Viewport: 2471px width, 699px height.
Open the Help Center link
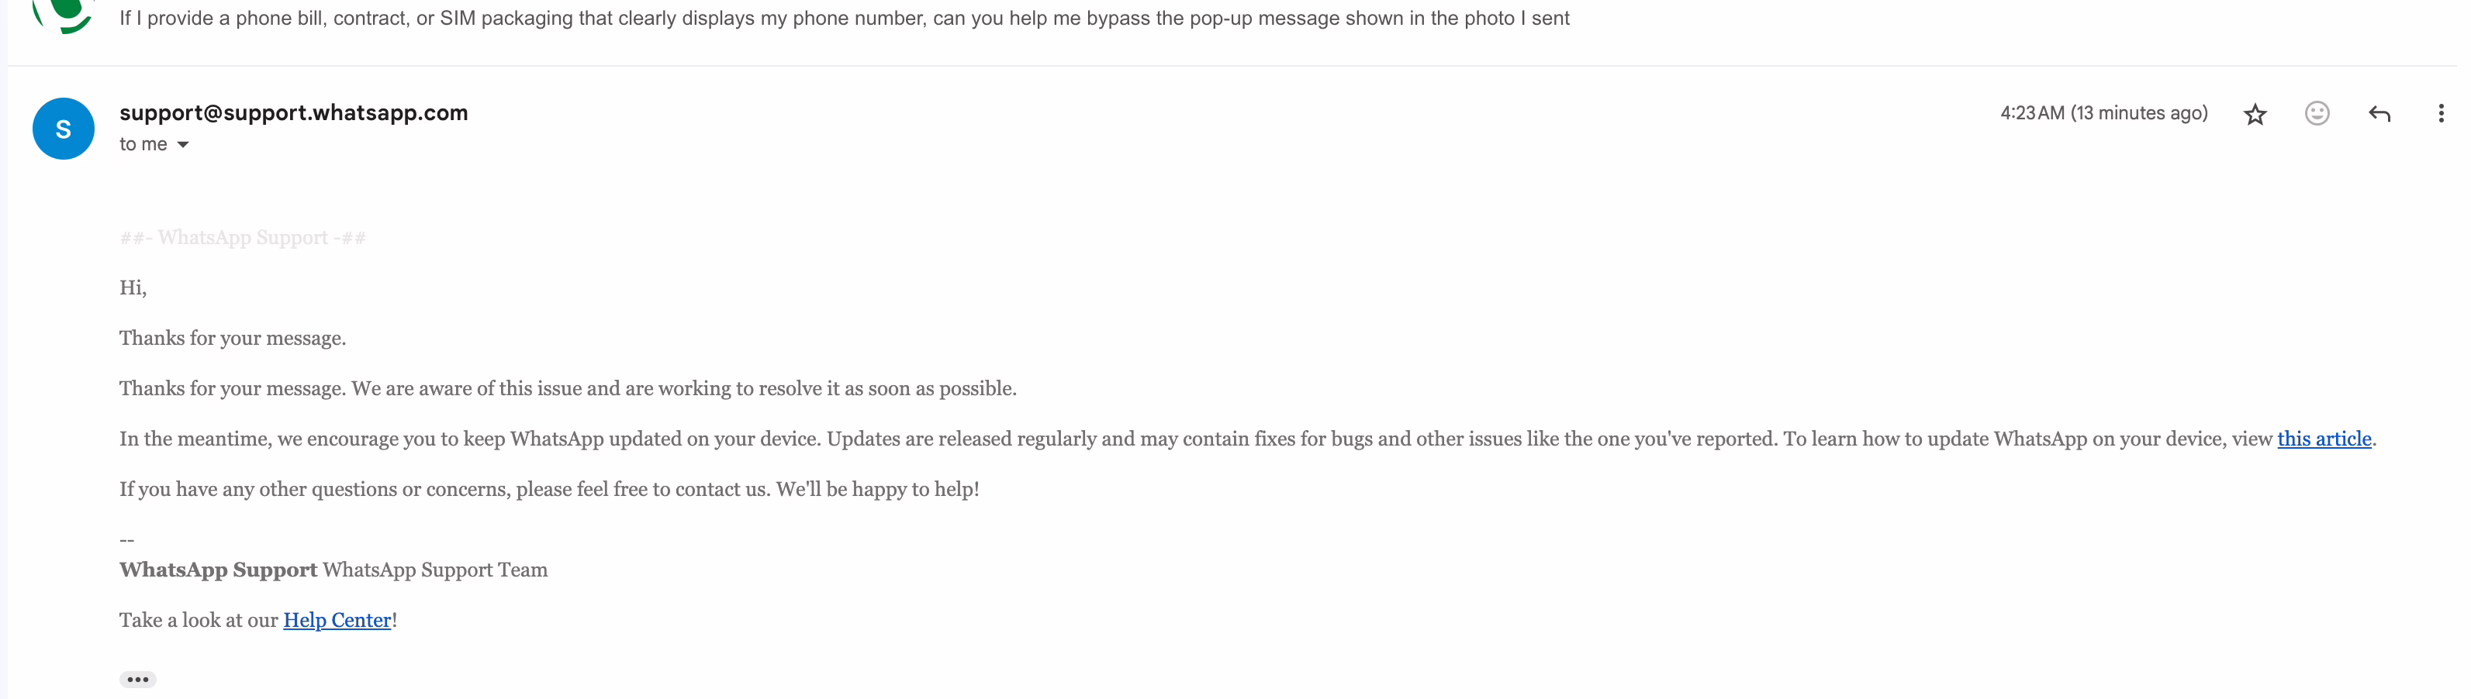click(x=337, y=621)
